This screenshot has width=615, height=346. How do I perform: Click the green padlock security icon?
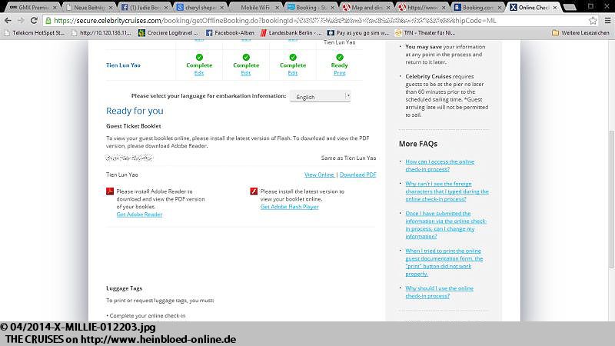click(48, 21)
